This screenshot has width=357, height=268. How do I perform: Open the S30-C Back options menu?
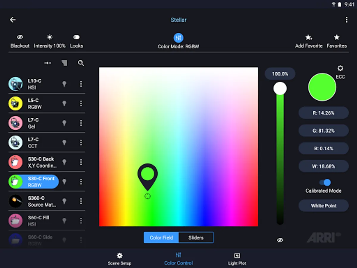coord(81,162)
